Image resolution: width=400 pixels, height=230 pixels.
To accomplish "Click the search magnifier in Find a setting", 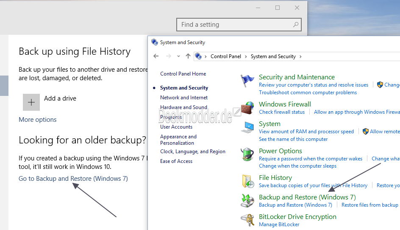I will point(296,25).
